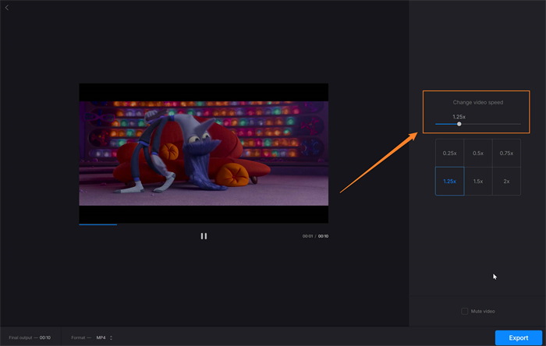Click the video preview frame
The width and height of the screenshot is (546, 346).
204,153
